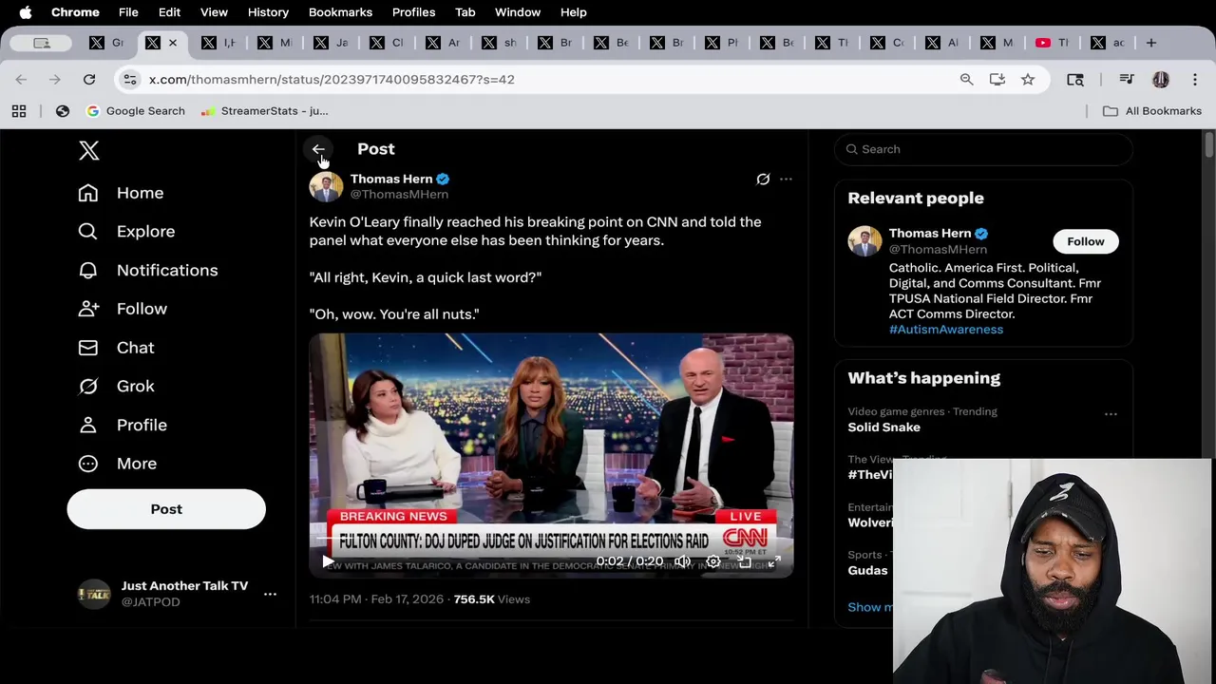Screen dimensions: 1216x684
Task: Open Home from the X sidebar
Action: click(x=121, y=193)
